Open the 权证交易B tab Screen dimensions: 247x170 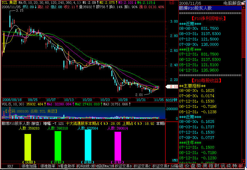(x=123, y=166)
